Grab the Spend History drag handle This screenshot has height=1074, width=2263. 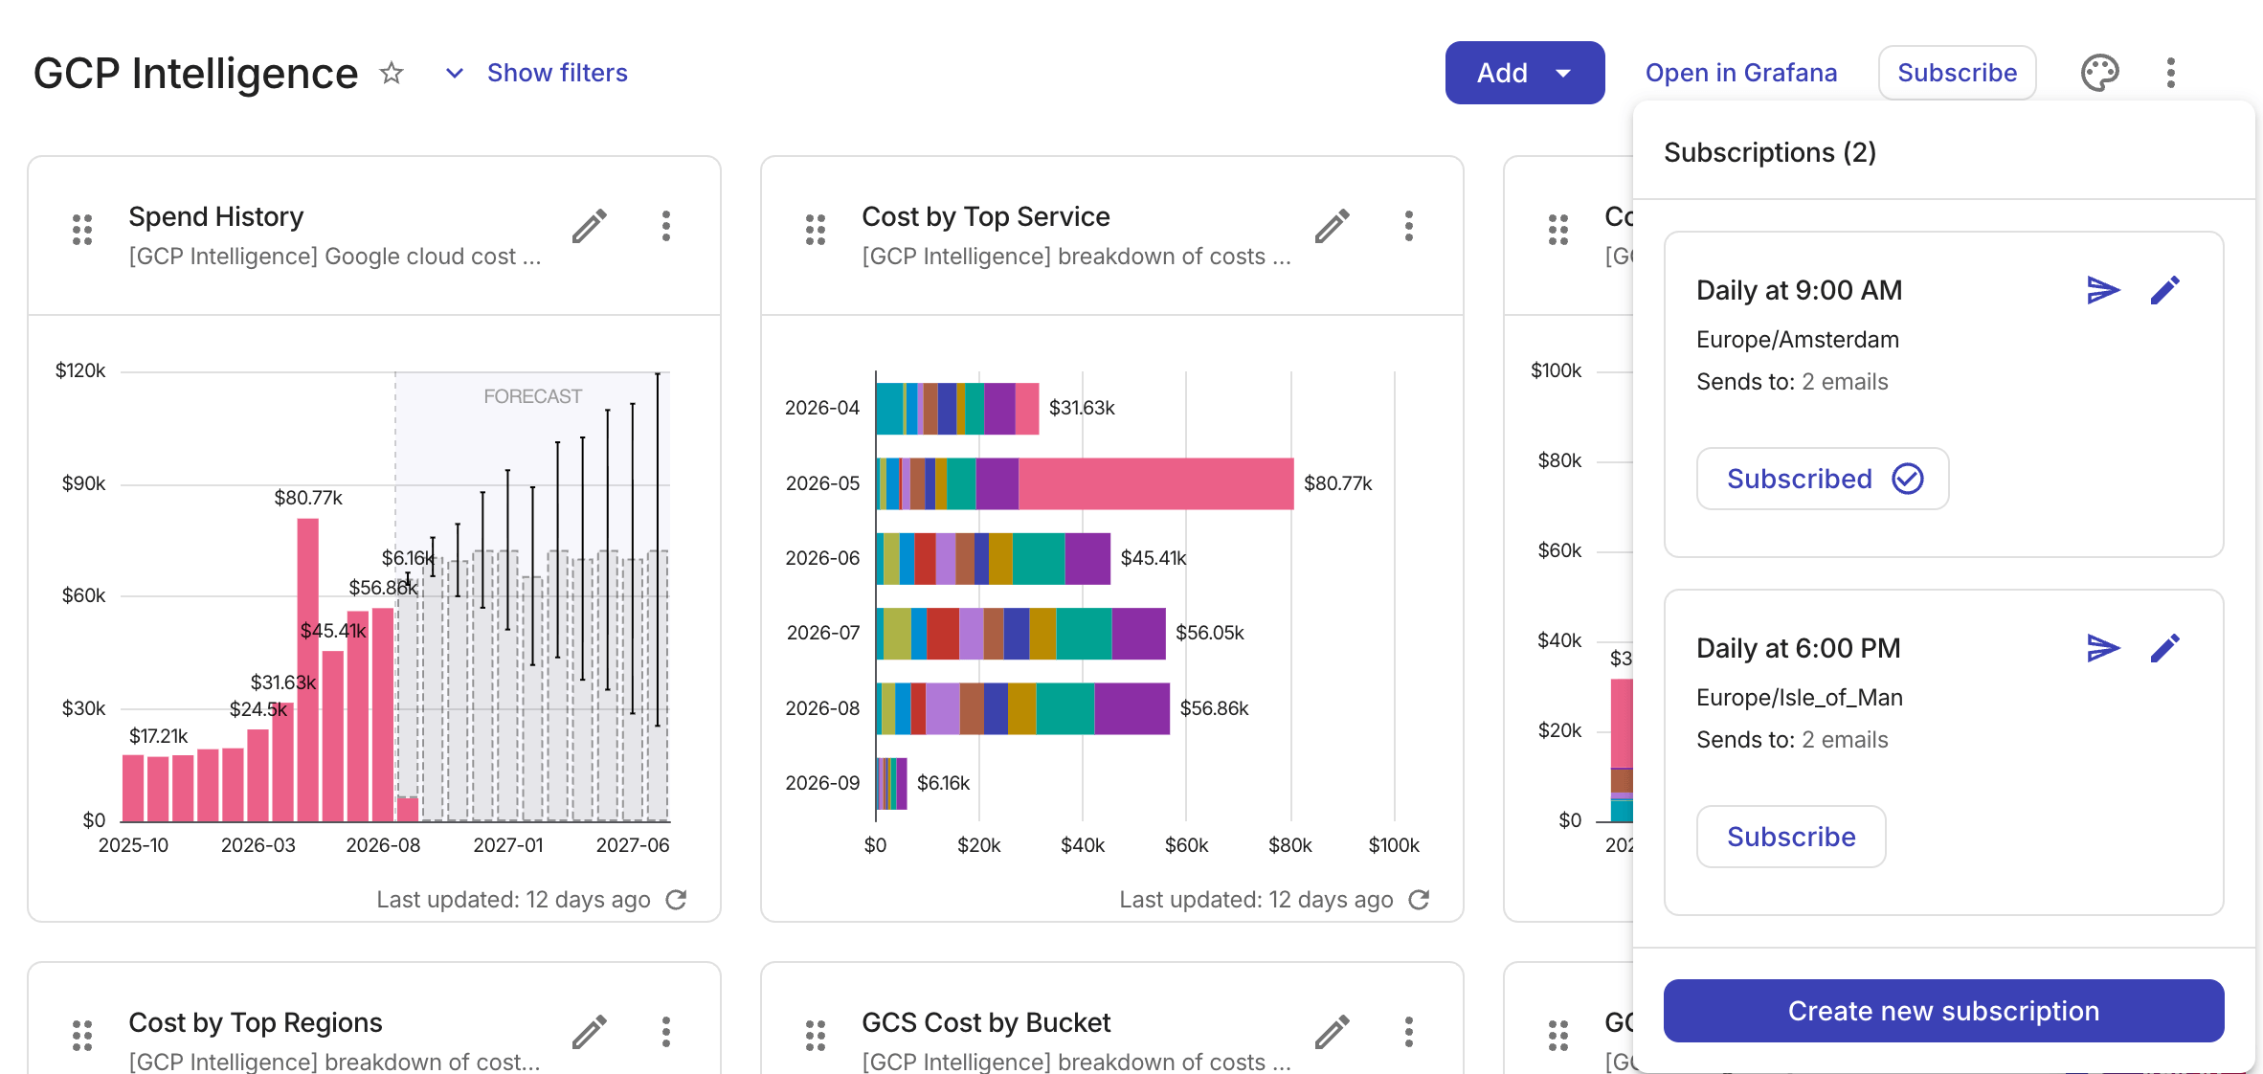click(x=82, y=229)
